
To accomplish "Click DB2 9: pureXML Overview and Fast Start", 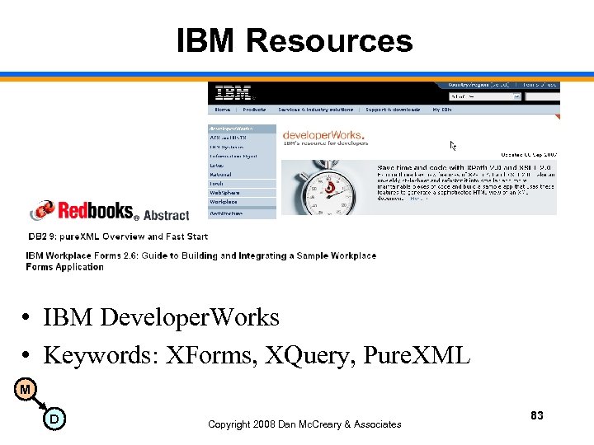I will [118, 237].
